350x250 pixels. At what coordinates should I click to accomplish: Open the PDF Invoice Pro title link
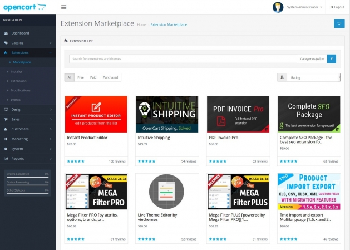(224, 138)
